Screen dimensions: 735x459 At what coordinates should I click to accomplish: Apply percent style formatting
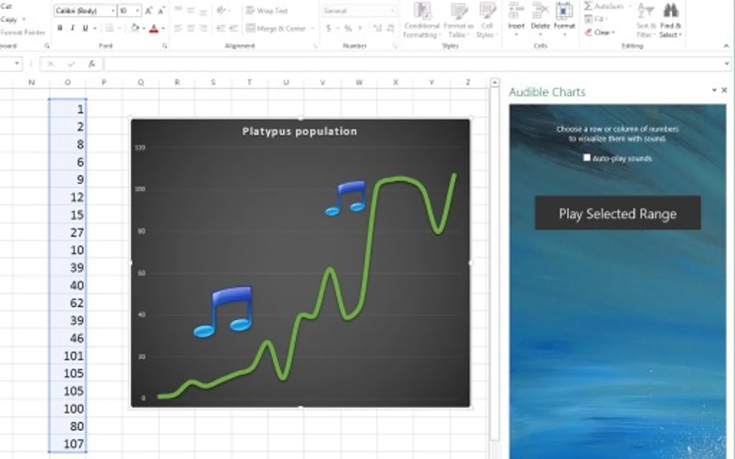click(348, 28)
